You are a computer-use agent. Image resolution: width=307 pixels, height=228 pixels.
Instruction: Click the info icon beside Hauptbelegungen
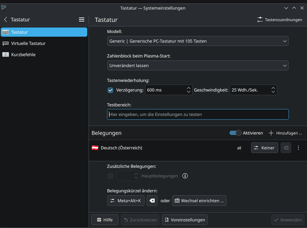[185, 176]
